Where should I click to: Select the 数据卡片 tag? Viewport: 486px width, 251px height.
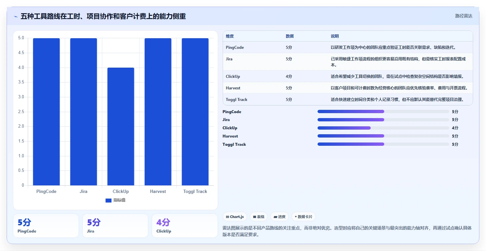point(304,217)
